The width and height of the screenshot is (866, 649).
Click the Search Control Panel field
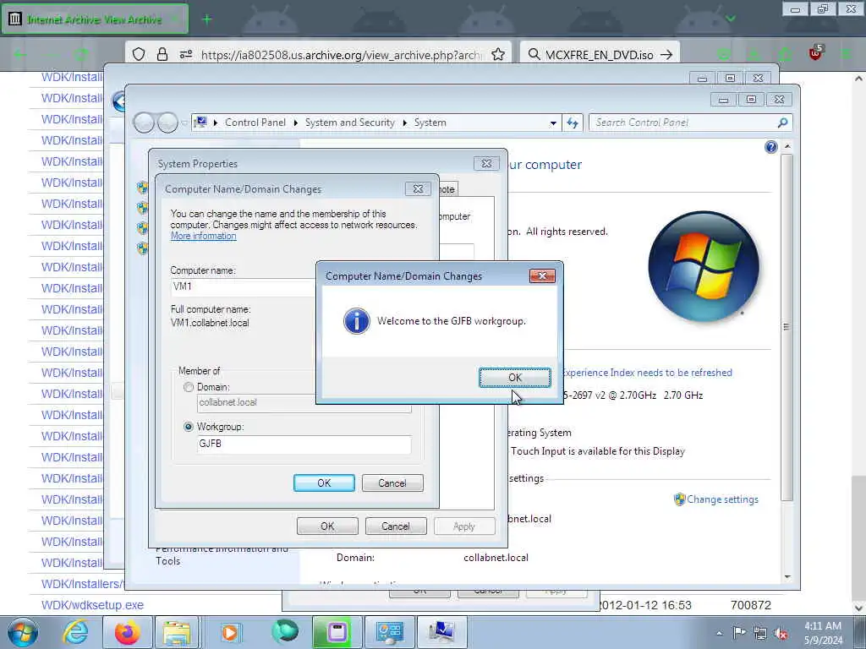pos(685,123)
